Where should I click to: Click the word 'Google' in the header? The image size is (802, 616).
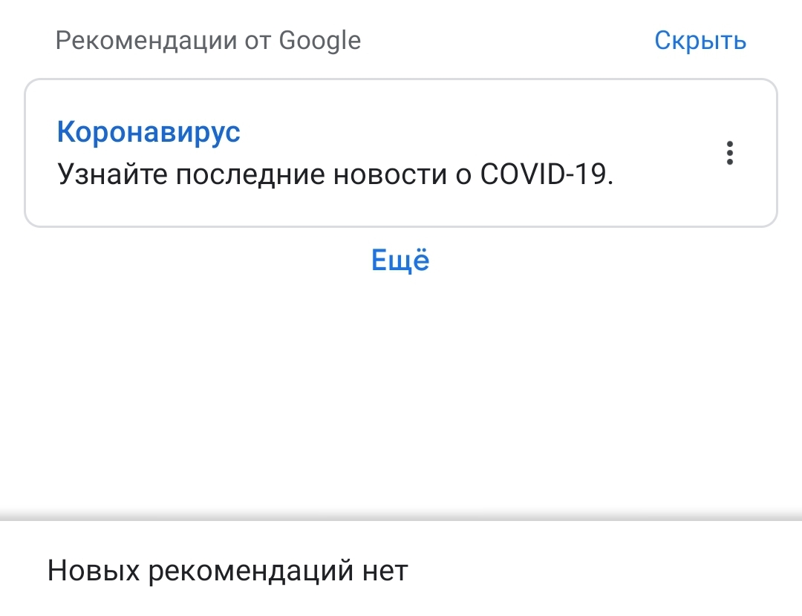[x=319, y=41]
